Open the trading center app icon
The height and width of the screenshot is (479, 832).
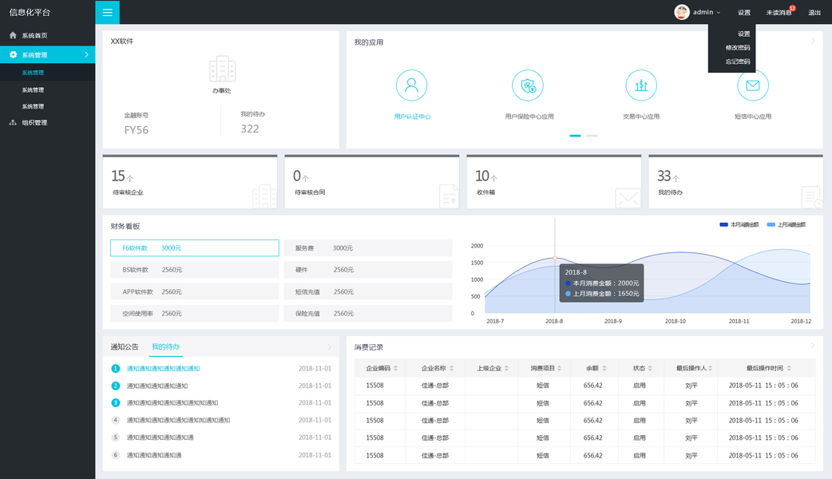[x=641, y=85]
